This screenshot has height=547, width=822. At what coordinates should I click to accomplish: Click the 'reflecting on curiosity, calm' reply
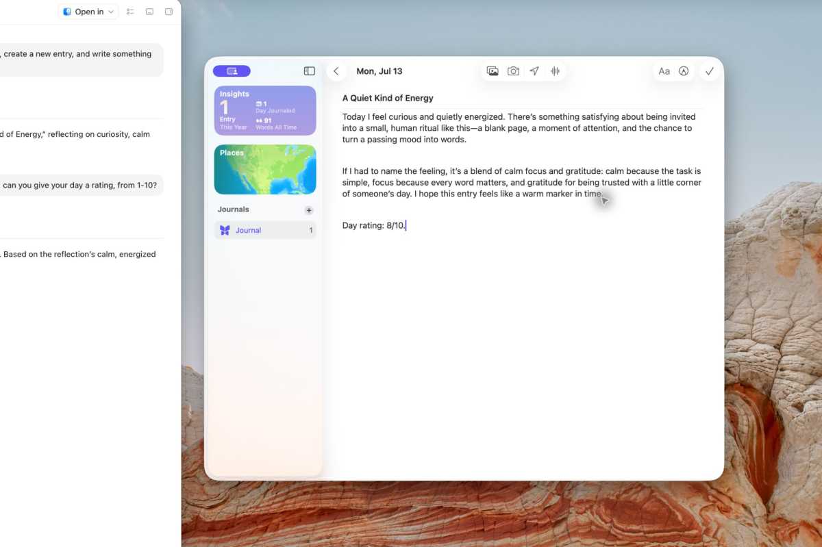tap(75, 134)
